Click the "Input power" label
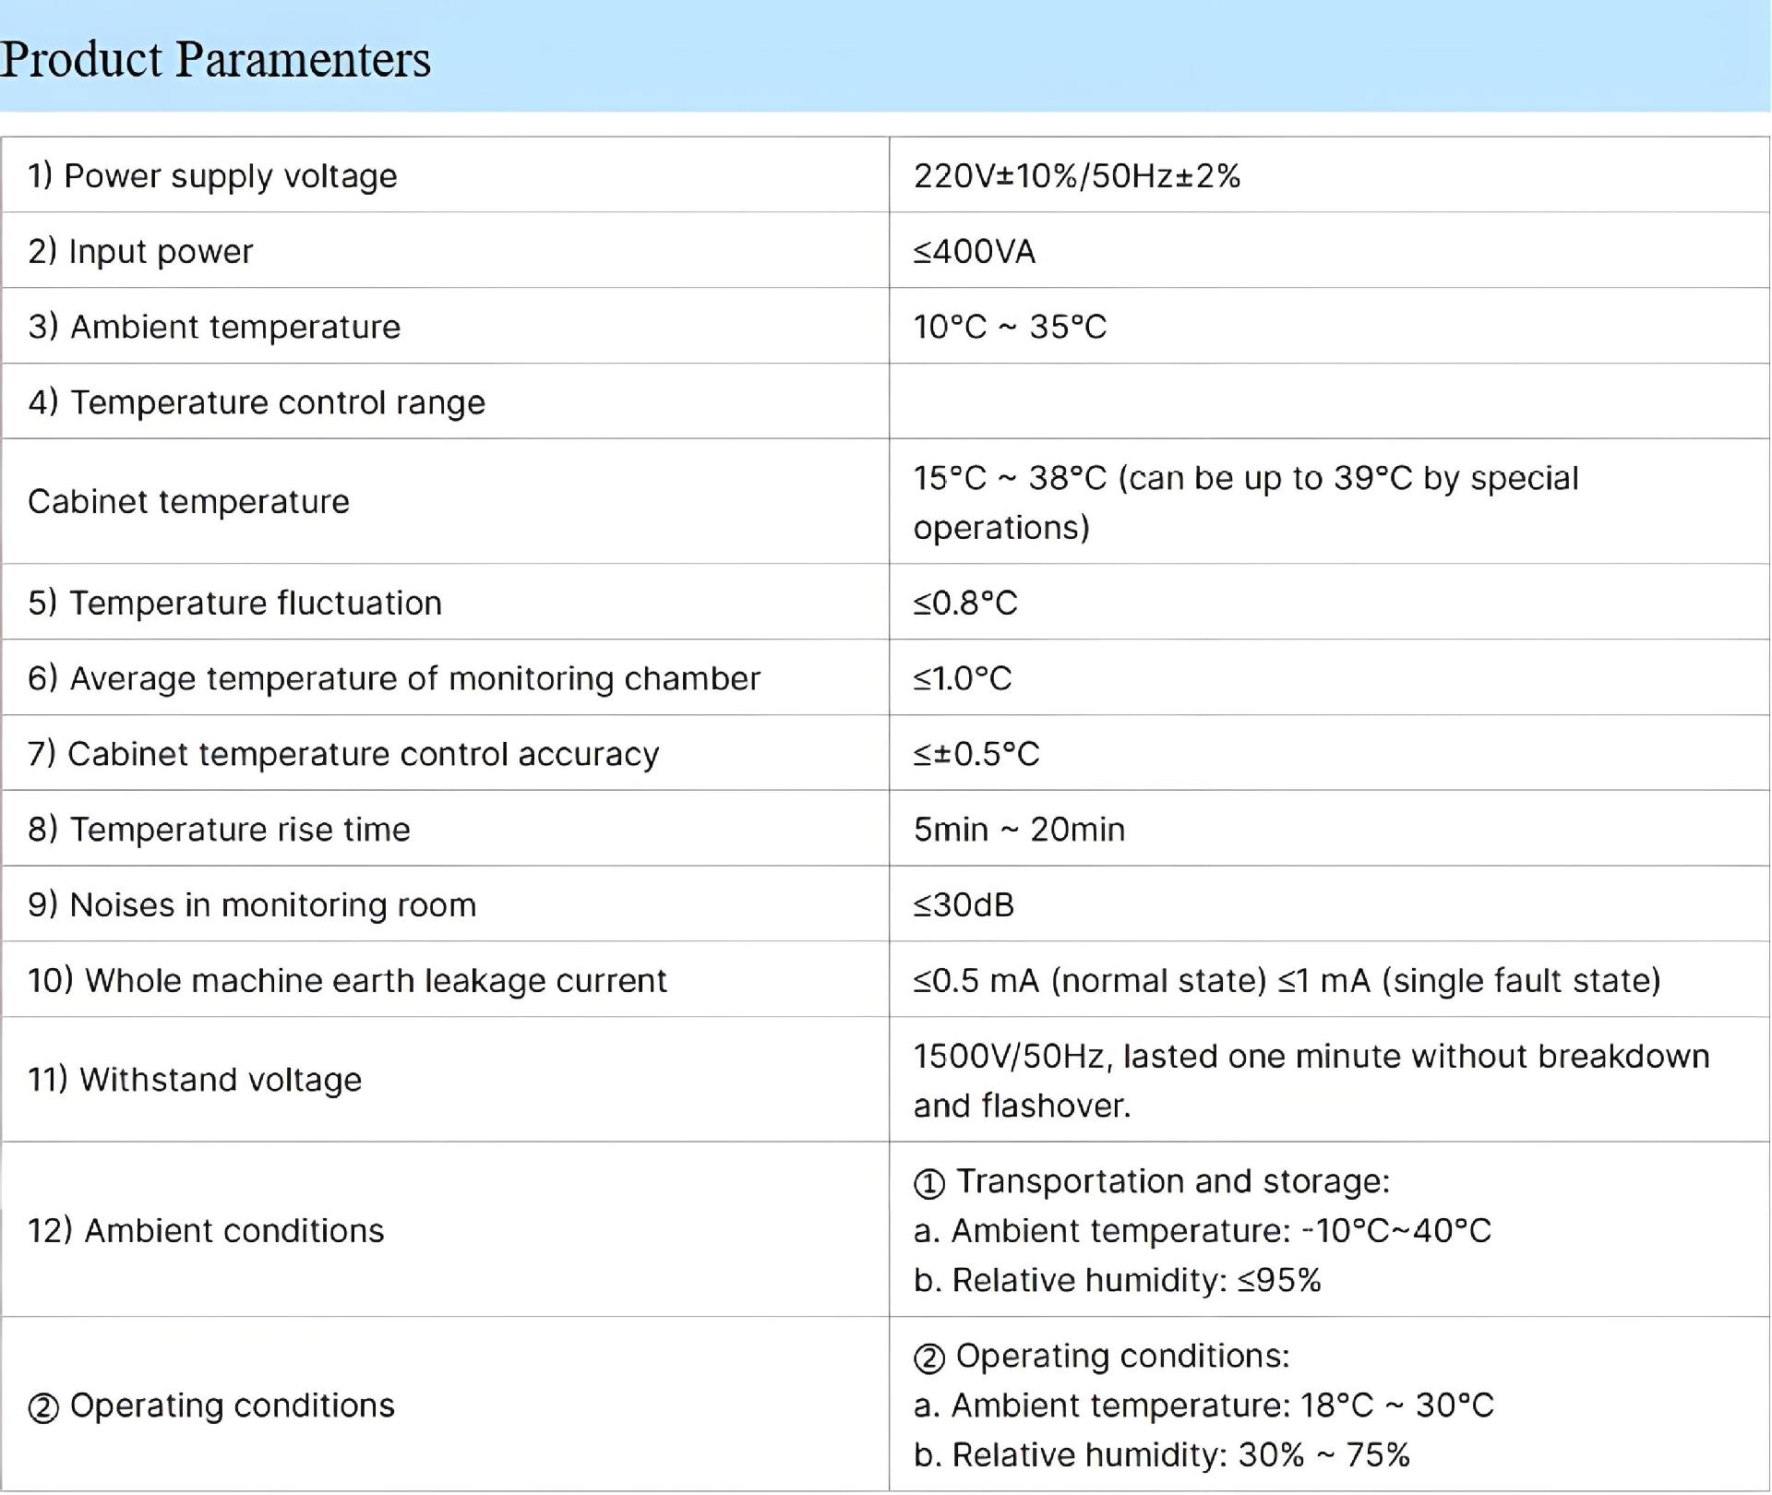The width and height of the screenshot is (1772, 1495). click(140, 251)
